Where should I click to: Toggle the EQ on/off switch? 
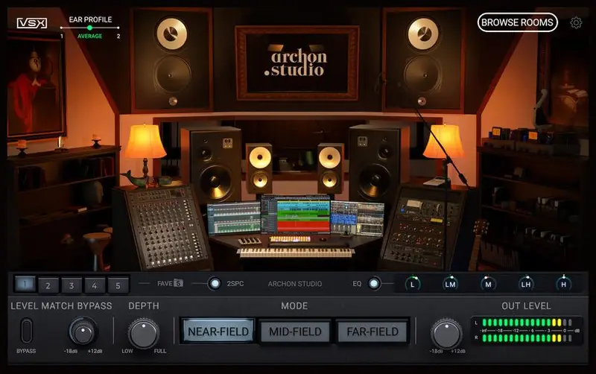(x=374, y=284)
